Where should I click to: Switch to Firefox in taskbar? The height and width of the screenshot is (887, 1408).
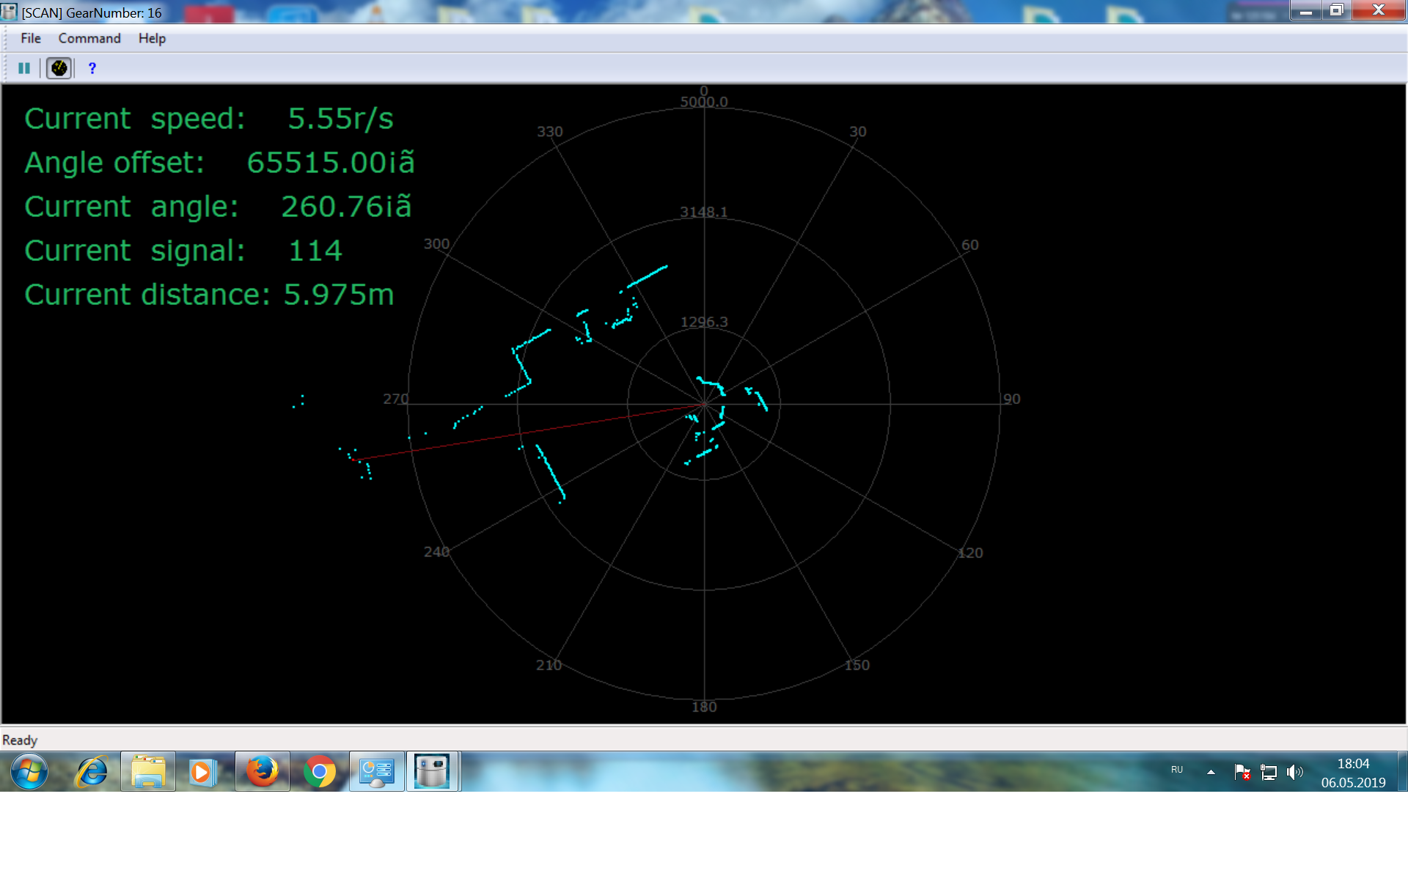click(262, 771)
